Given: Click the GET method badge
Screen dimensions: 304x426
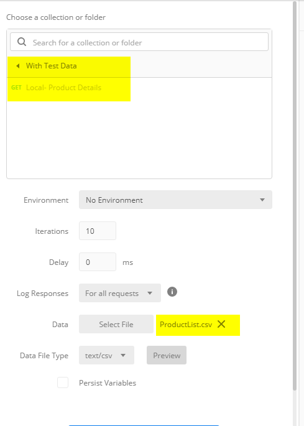Looking at the screenshot, I should click(x=16, y=88).
